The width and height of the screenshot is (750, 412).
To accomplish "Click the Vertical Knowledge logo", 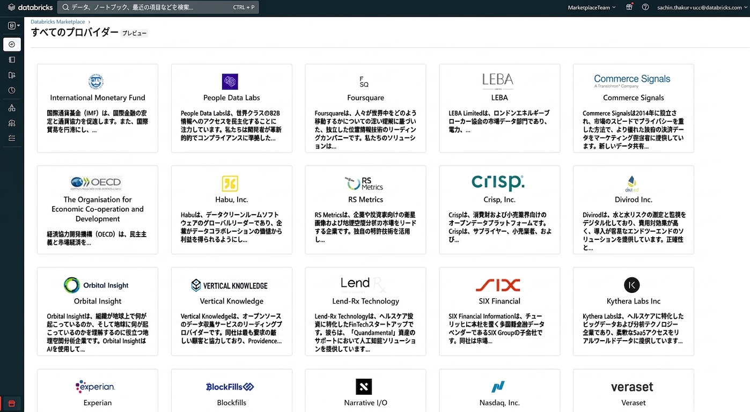I will (x=230, y=285).
